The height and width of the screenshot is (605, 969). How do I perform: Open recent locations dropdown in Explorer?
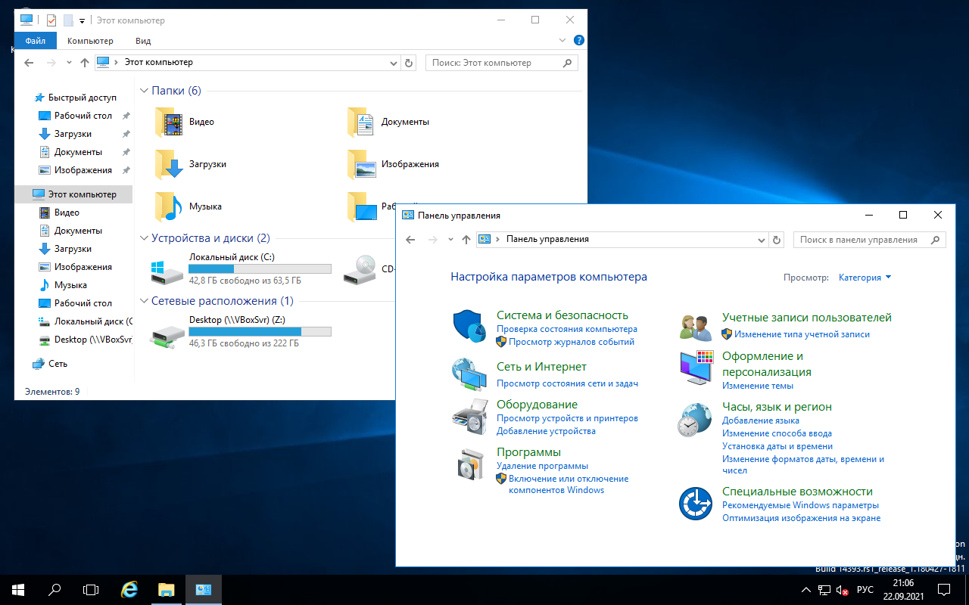pyautogui.click(x=69, y=63)
